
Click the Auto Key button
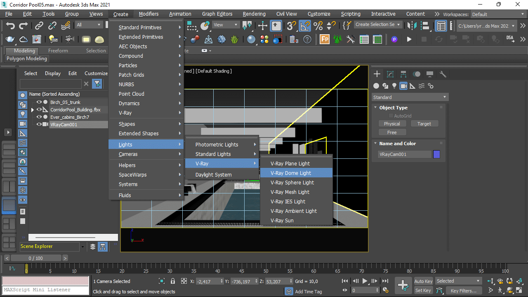(423, 281)
